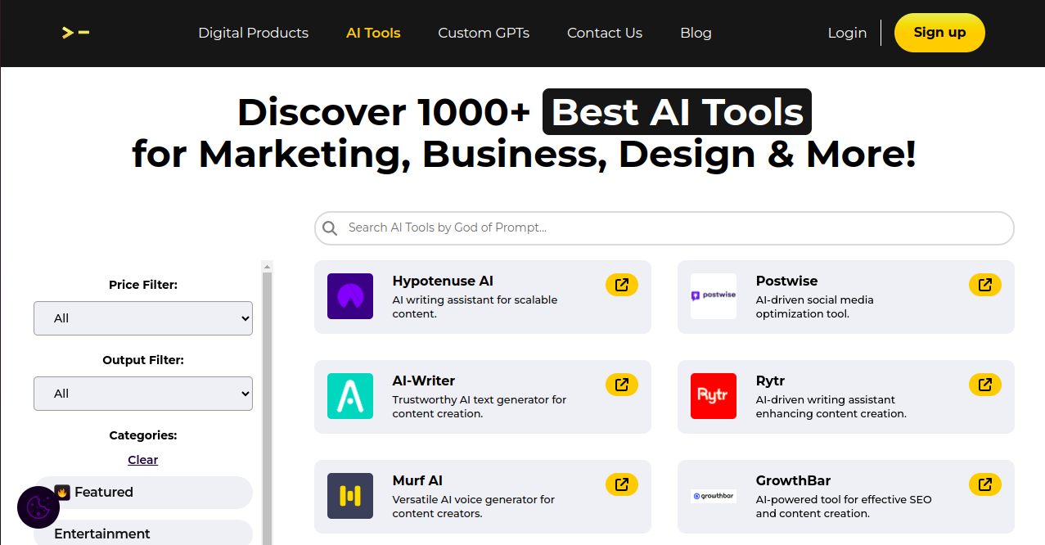Select the Entertainment category
The height and width of the screenshot is (545, 1045).
[x=143, y=533]
